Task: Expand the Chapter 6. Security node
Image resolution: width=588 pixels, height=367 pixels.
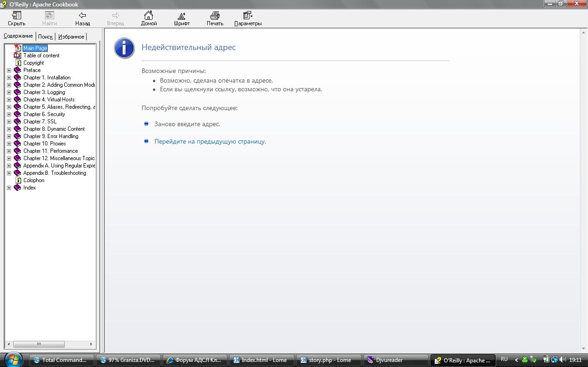Action: 9,114
